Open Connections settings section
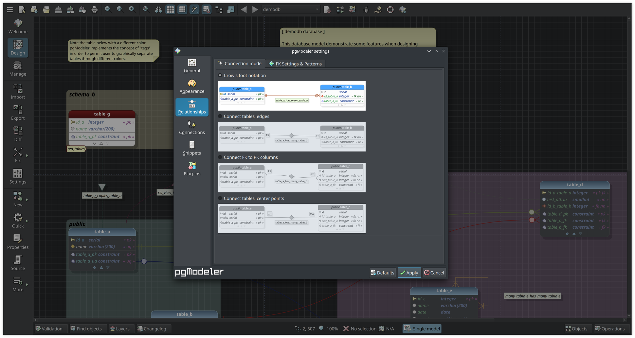The image size is (635, 338). 192,128
